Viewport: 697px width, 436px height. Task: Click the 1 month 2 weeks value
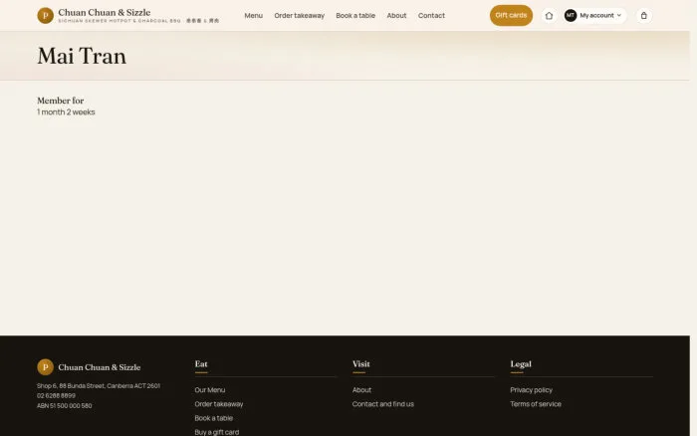[66, 112]
